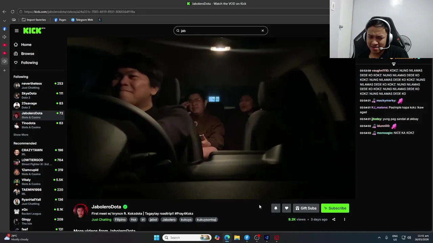The width and height of the screenshot is (433, 243).
Task: Toggle the follow heart button
Action: tap(287, 208)
